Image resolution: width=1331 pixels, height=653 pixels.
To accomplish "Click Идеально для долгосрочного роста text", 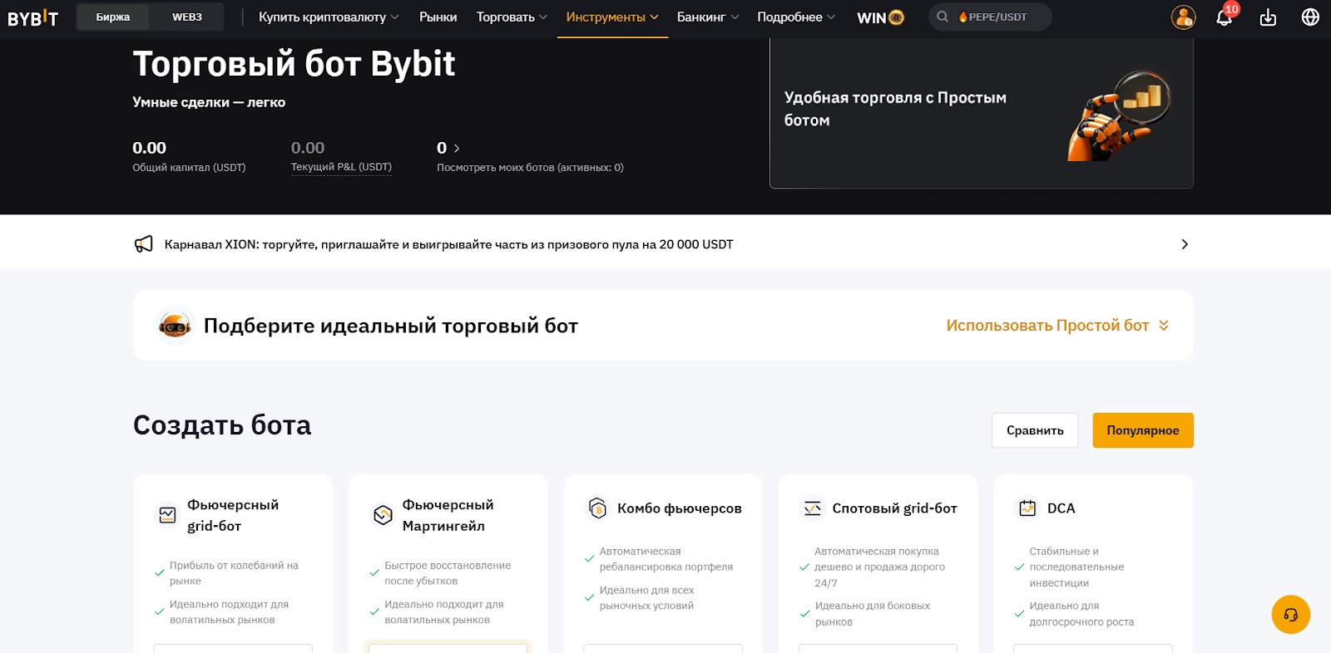I will click(x=1081, y=614).
